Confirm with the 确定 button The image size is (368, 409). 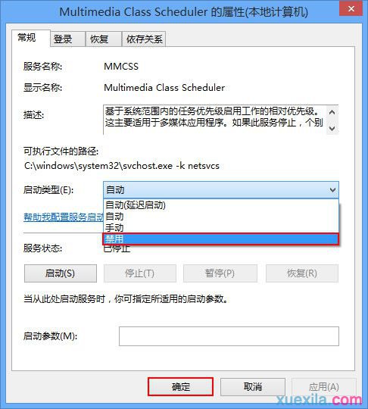pos(180,386)
